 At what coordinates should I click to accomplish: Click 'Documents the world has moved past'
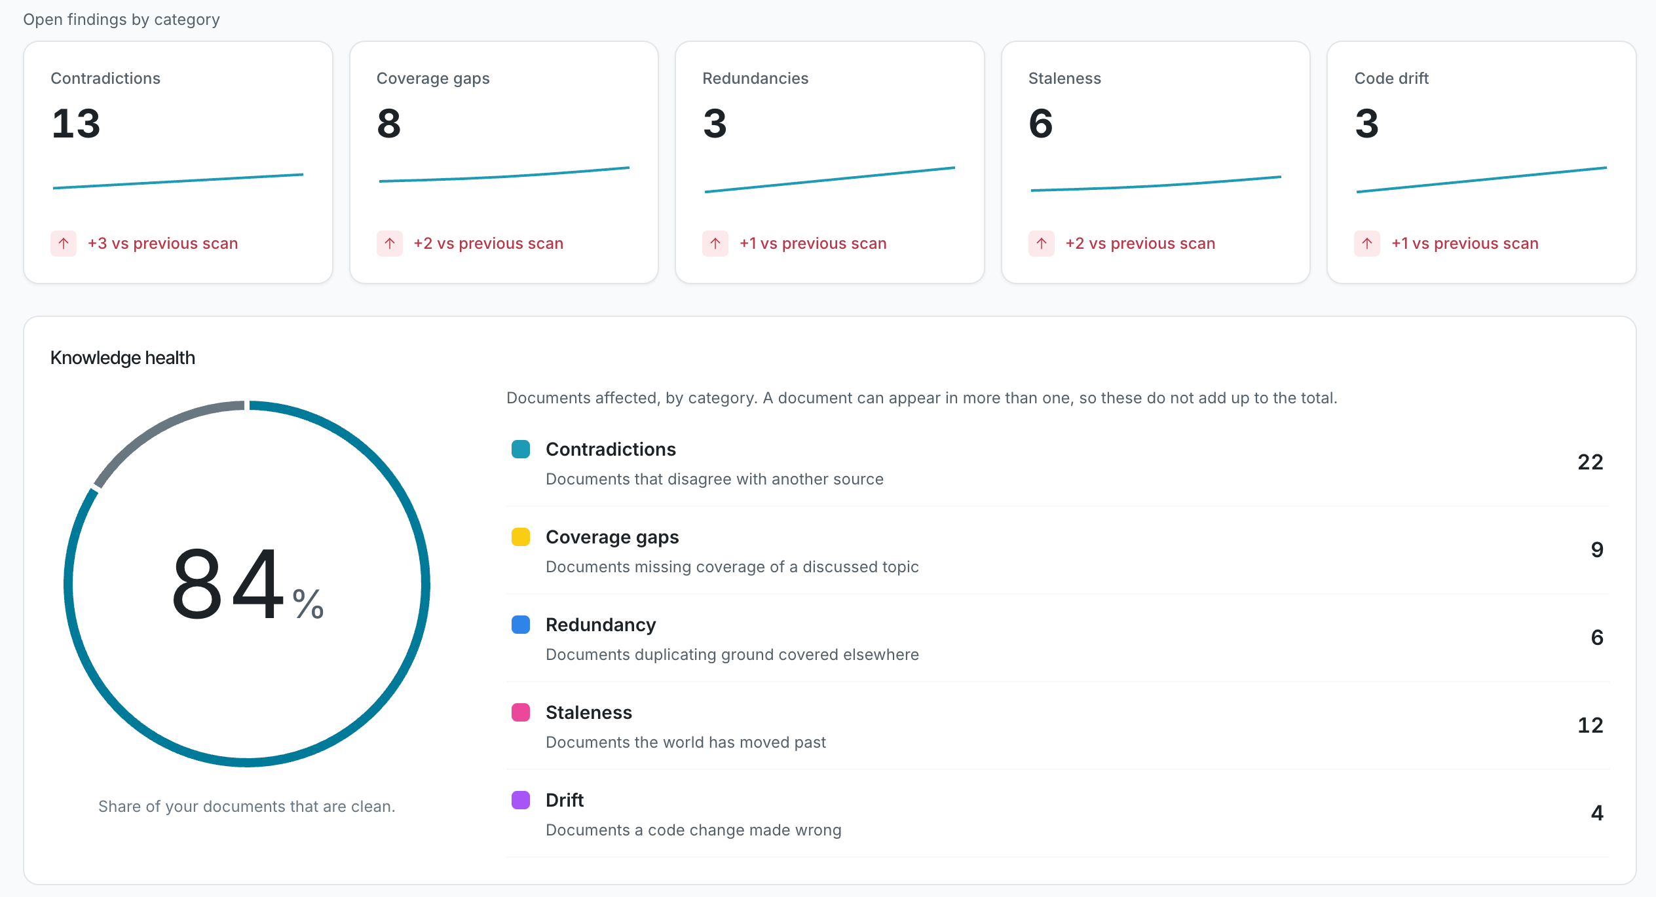pos(686,742)
